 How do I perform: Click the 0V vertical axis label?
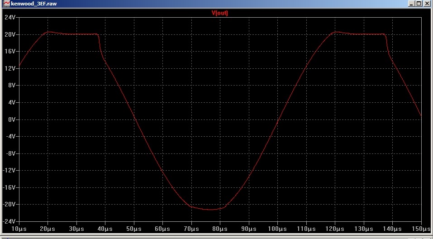point(11,119)
